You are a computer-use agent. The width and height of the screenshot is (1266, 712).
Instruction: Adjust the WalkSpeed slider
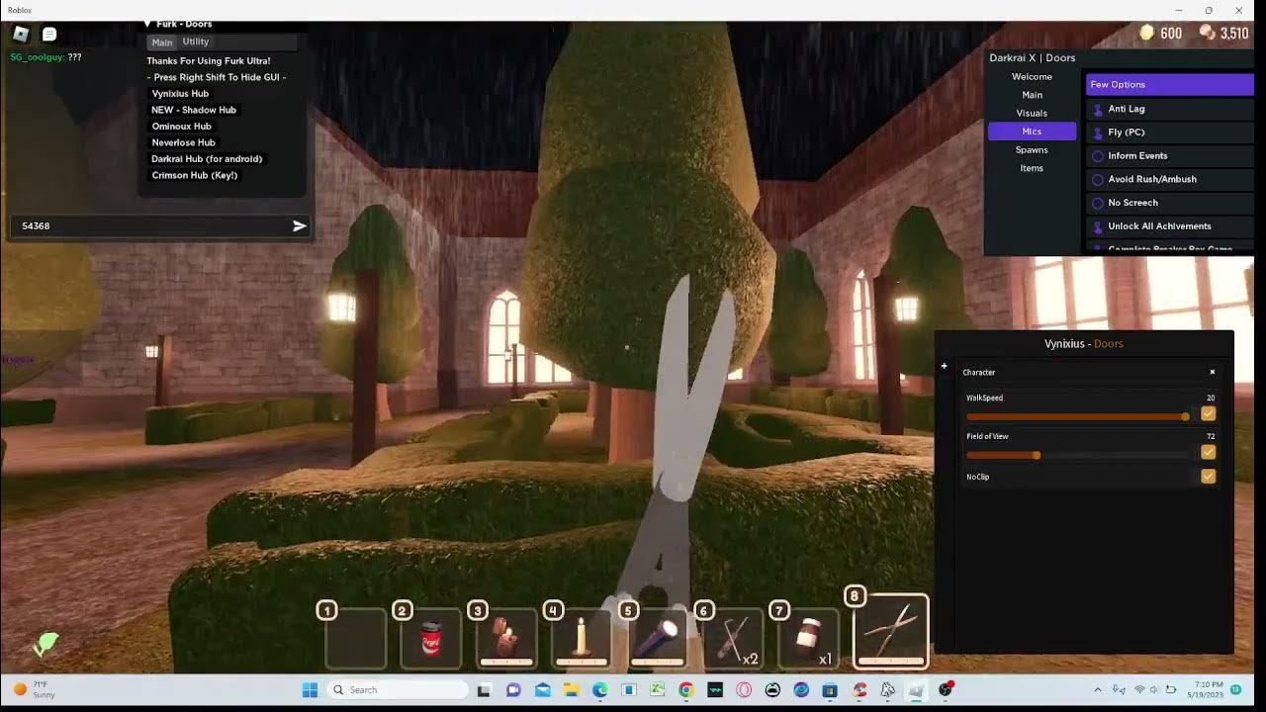point(1077,417)
